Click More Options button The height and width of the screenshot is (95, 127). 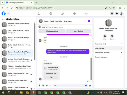78,31
